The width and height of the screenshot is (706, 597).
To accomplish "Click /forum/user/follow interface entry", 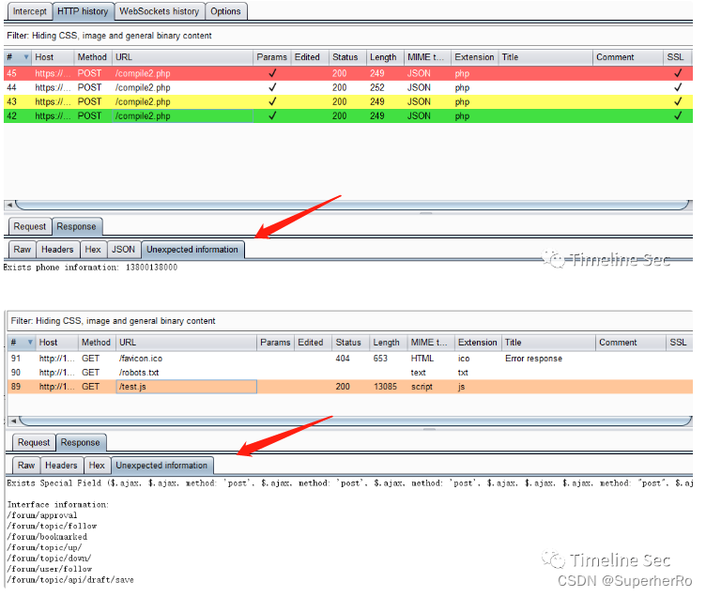I will click(x=50, y=569).
